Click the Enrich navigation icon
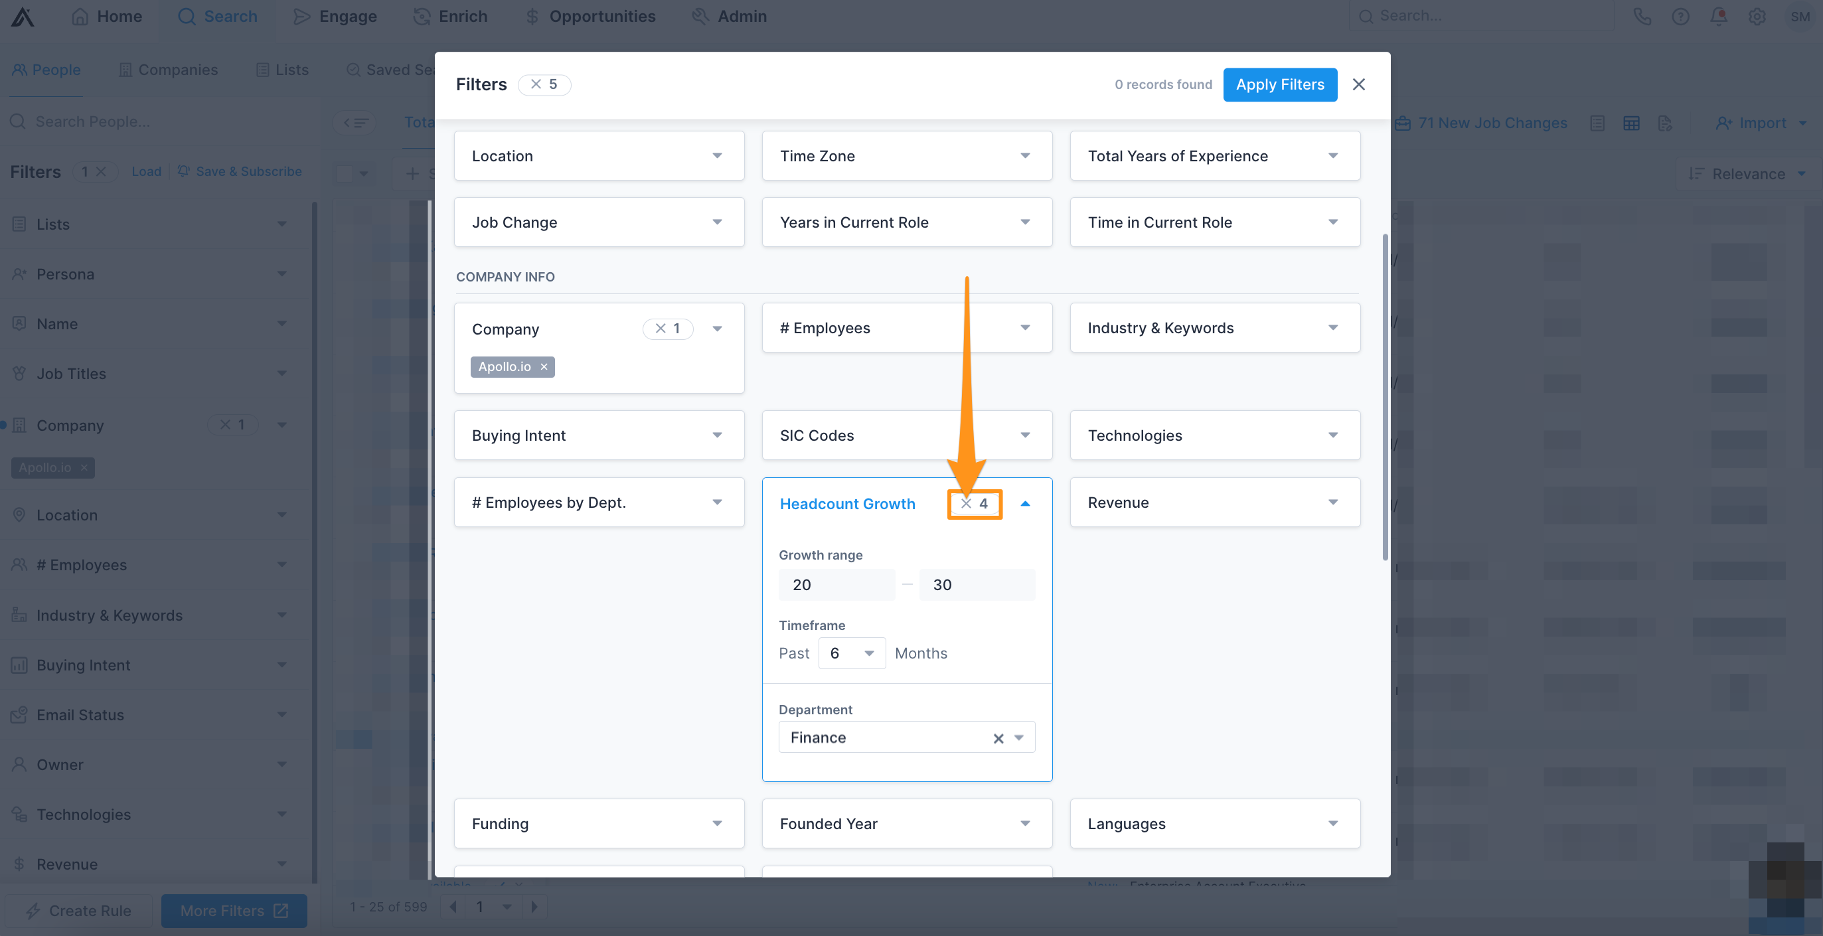This screenshot has width=1823, height=936. point(423,15)
